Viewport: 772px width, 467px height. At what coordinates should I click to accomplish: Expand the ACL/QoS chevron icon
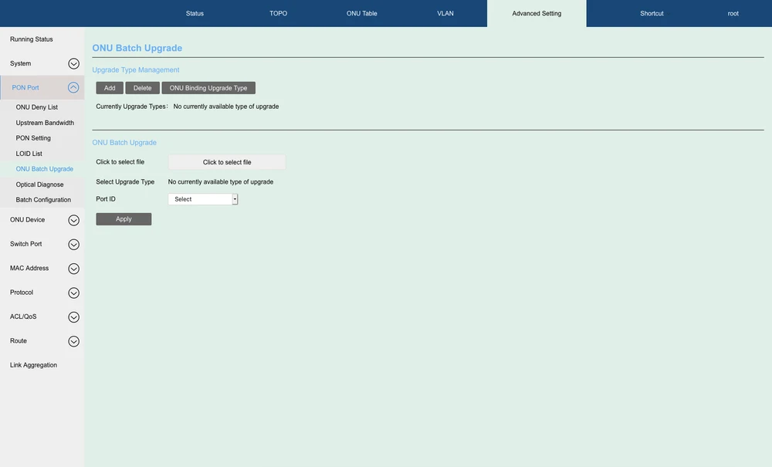73,317
